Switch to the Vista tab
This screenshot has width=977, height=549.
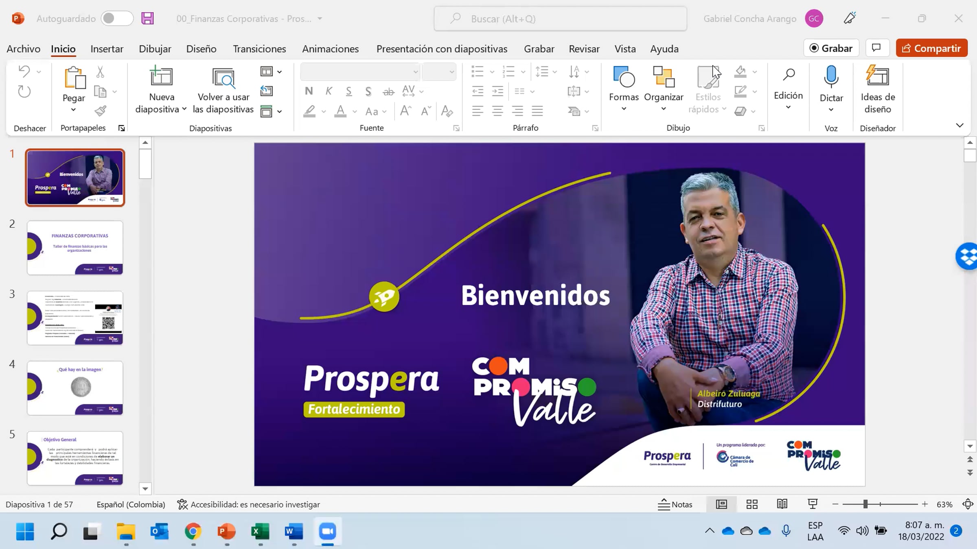coord(625,49)
